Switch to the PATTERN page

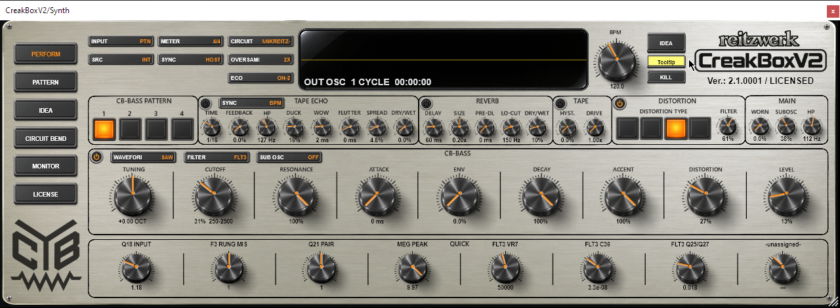(x=46, y=83)
